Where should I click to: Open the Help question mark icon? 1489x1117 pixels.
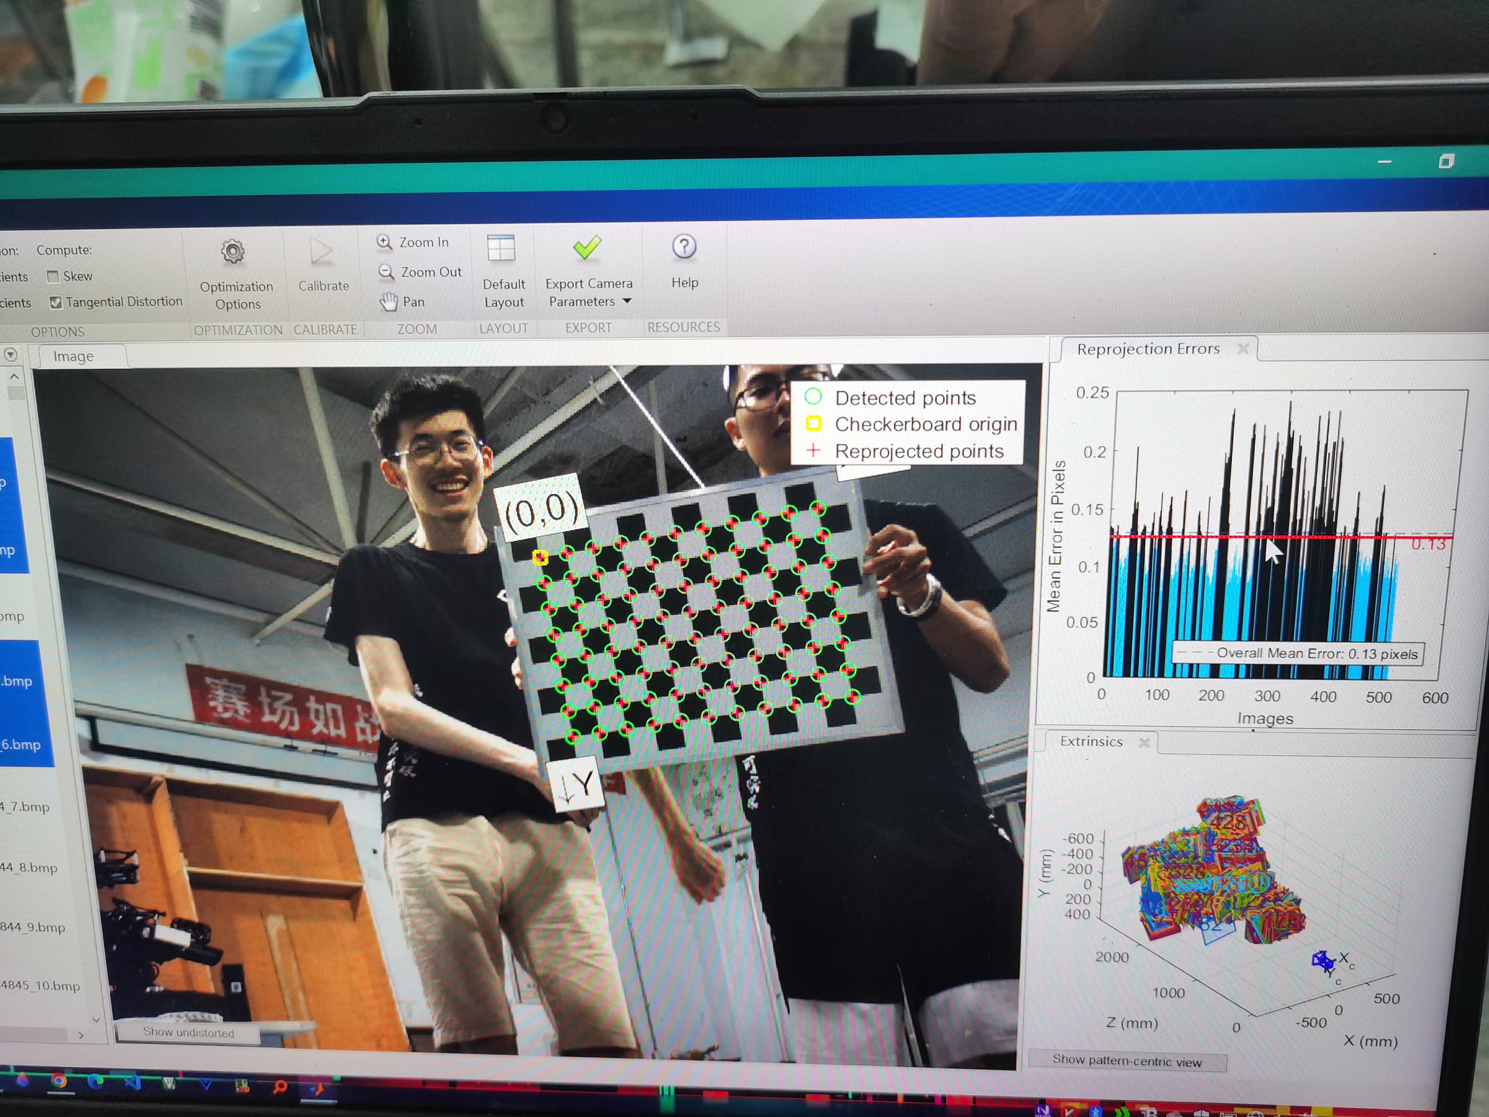[x=684, y=247]
